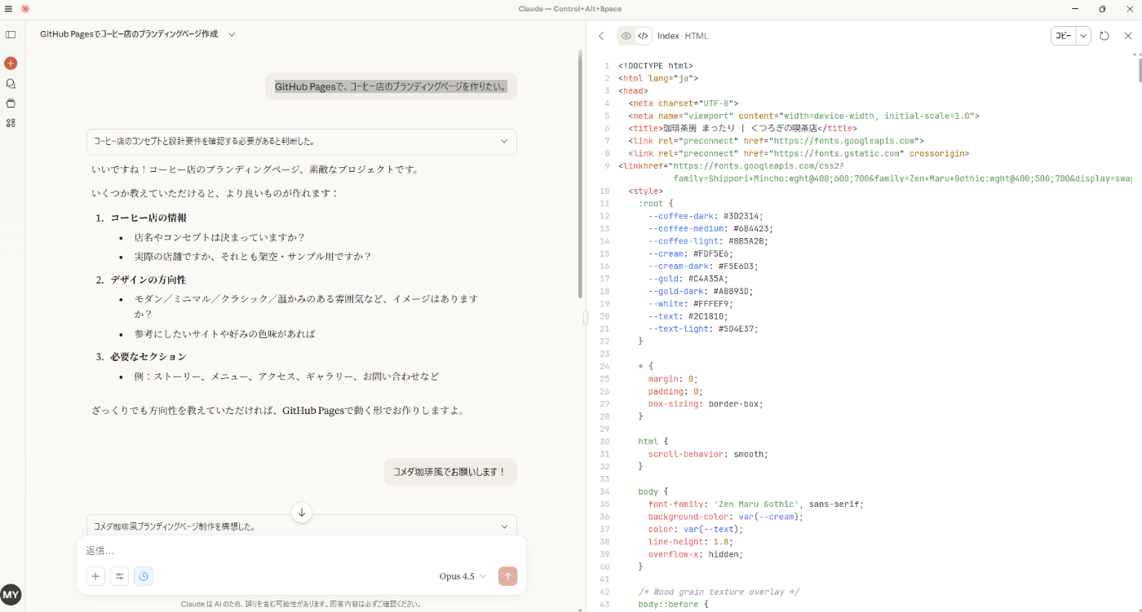This screenshot has height=612, width=1142.
Task: Send the message with the arrow button
Action: pos(507,576)
